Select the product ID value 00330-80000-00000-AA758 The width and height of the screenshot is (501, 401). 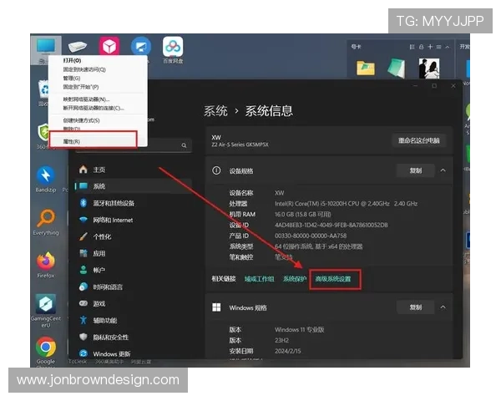(311, 236)
